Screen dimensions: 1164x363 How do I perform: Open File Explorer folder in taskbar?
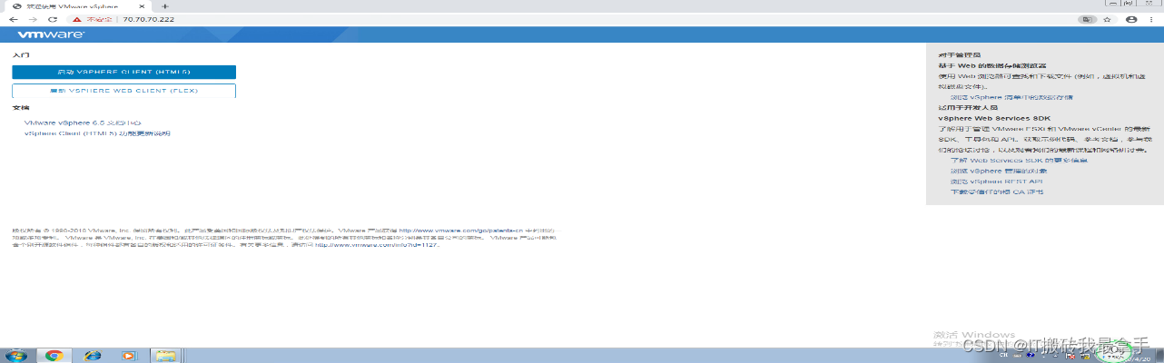click(165, 355)
